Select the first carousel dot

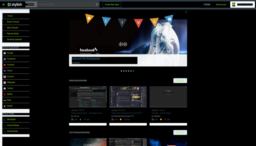click(x=121, y=71)
